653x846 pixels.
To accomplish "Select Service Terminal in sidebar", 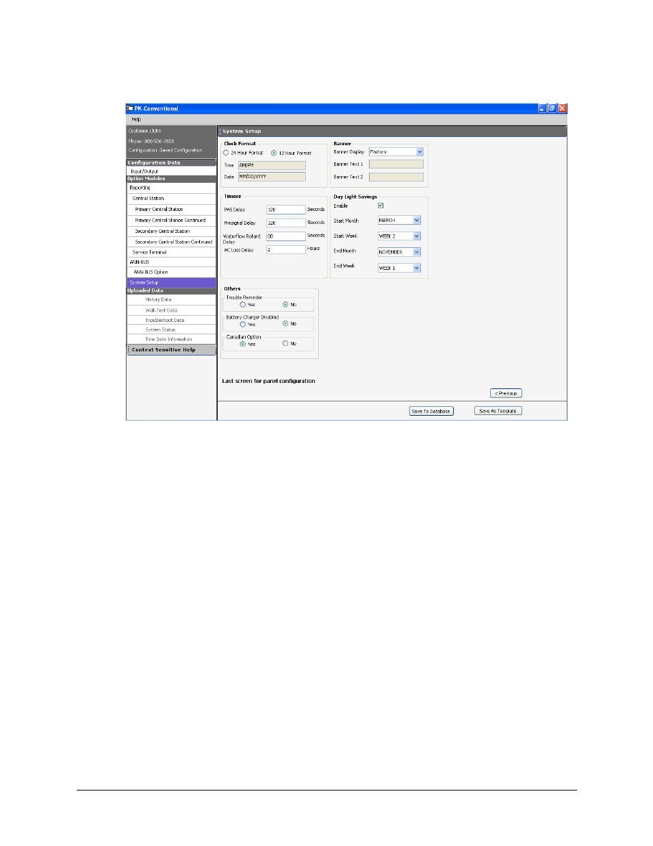I will click(x=171, y=252).
